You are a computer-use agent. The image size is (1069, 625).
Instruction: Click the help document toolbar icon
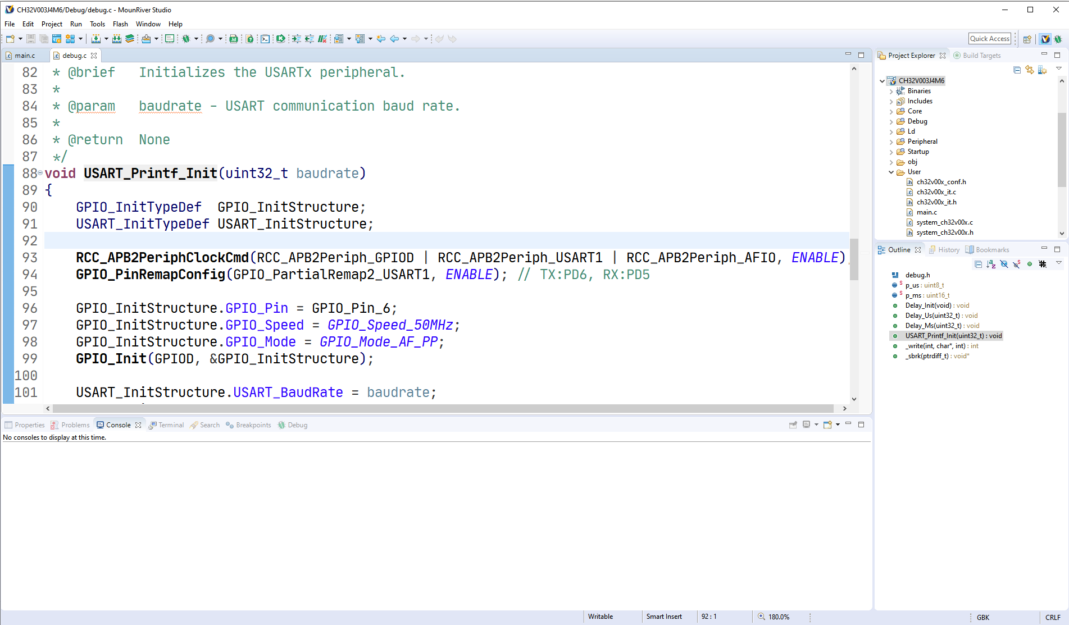point(249,39)
